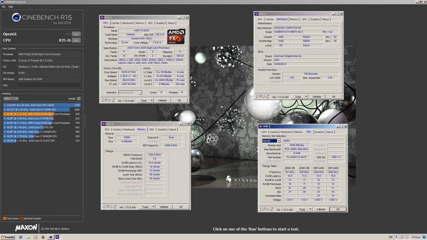The height and width of the screenshot is (240, 427).
Task: Click the Cinebench taskbar icon
Action: (x=50, y=237)
